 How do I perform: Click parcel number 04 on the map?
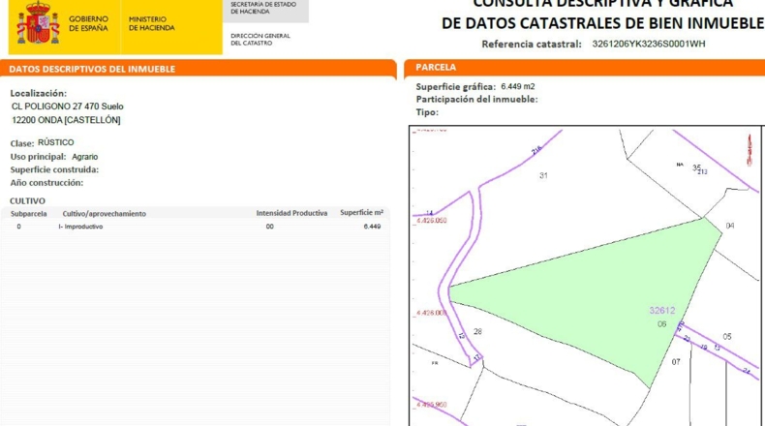pyautogui.click(x=730, y=226)
